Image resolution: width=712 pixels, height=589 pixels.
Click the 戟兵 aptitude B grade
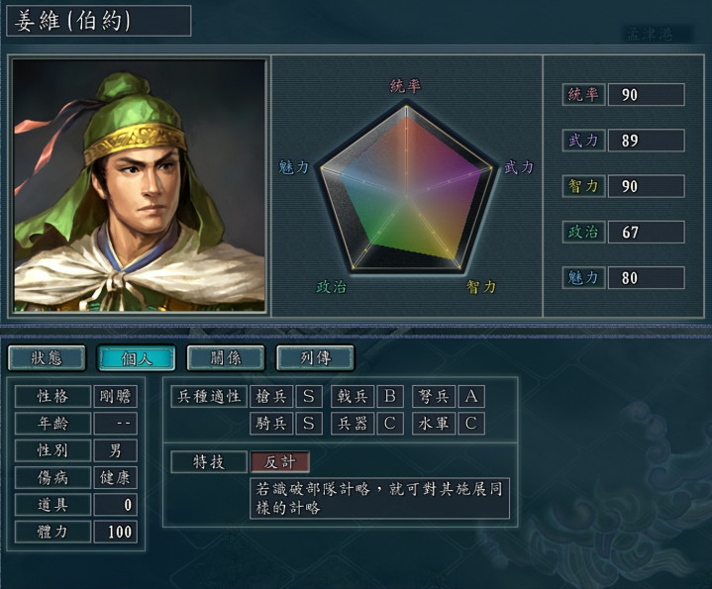pyautogui.click(x=390, y=396)
